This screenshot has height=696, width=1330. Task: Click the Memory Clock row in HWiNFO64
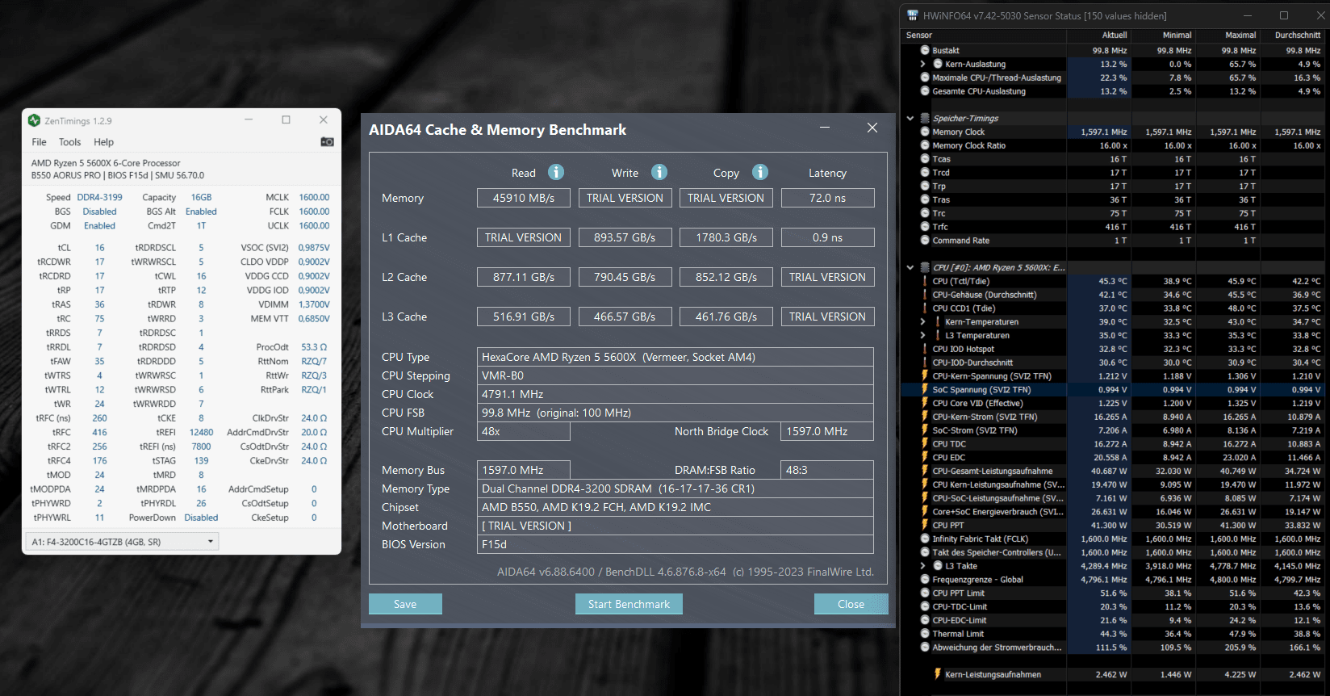coord(1115,132)
